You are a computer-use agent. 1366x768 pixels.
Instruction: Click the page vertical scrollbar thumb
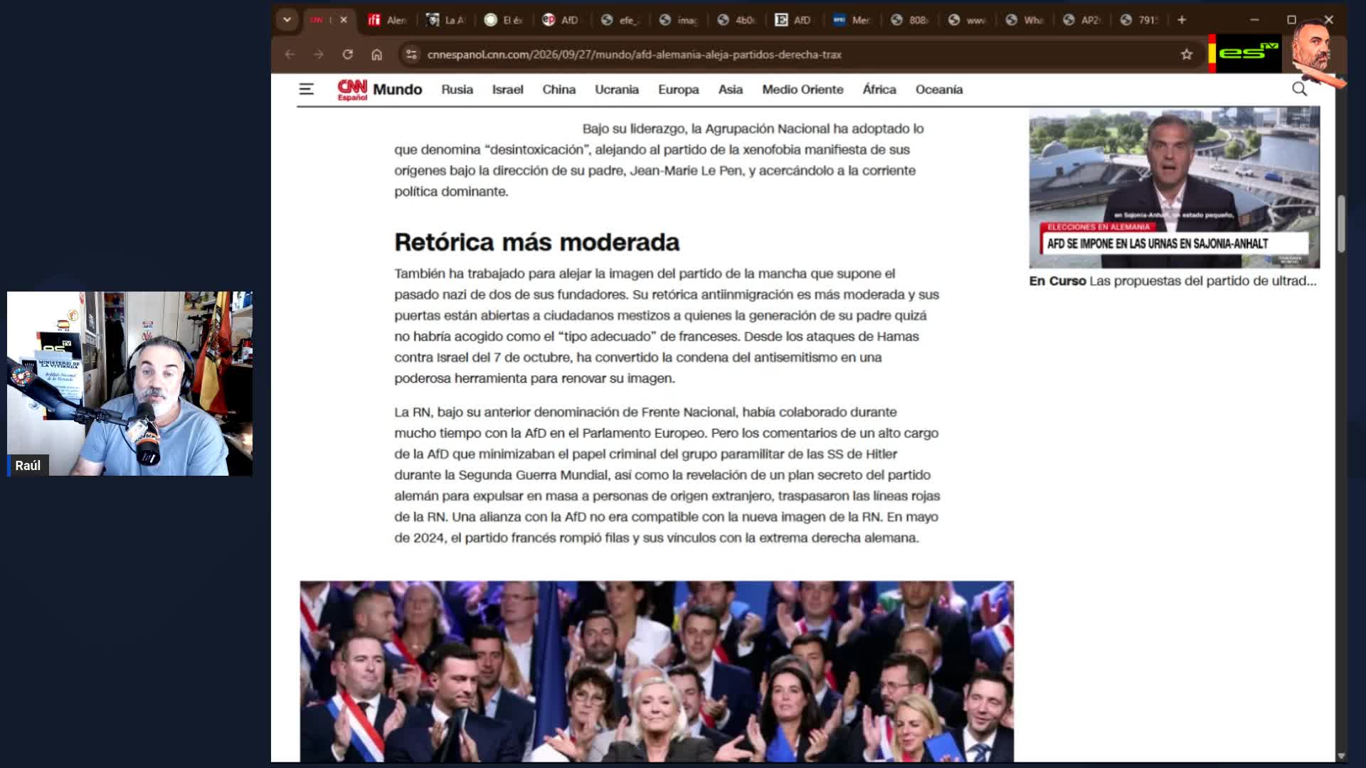(x=1341, y=223)
